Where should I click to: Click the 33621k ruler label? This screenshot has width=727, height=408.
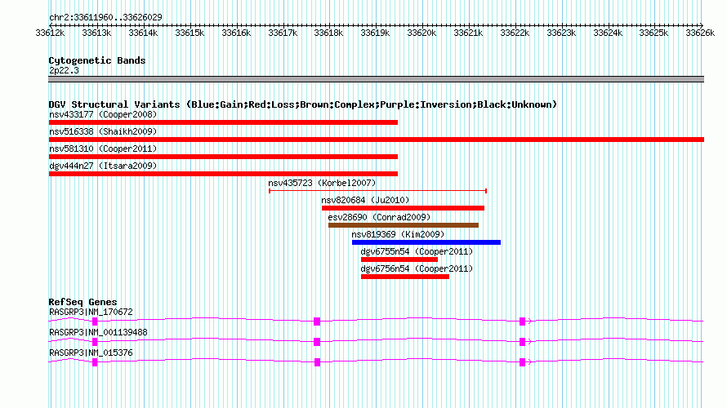click(x=468, y=33)
